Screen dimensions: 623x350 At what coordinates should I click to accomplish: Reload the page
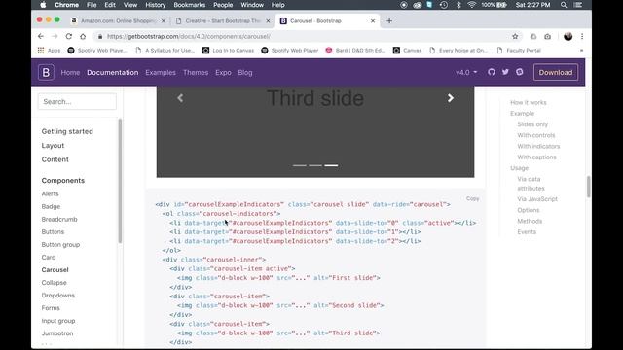69,37
